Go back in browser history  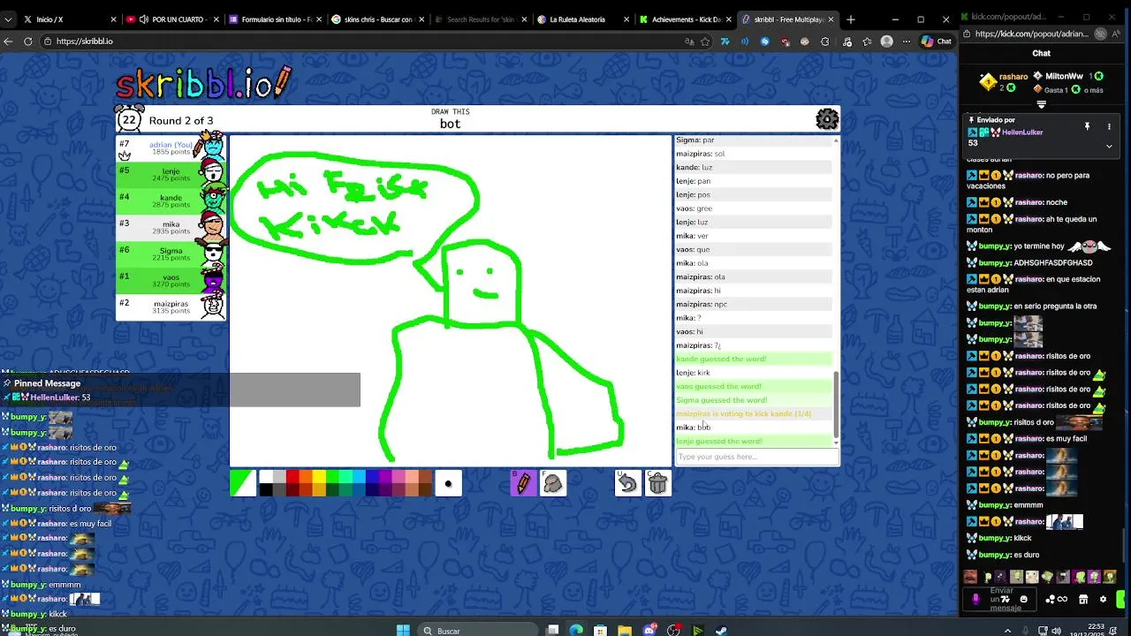(x=9, y=42)
